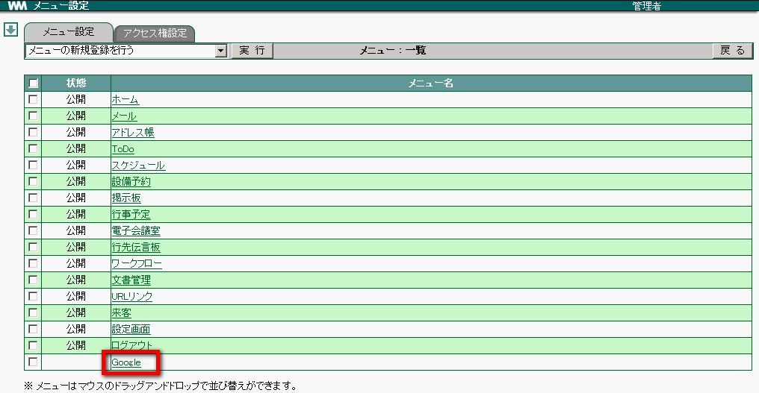The height and width of the screenshot is (393, 759).
Task: Open the 文書管理 menu link
Action: point(131,280)
